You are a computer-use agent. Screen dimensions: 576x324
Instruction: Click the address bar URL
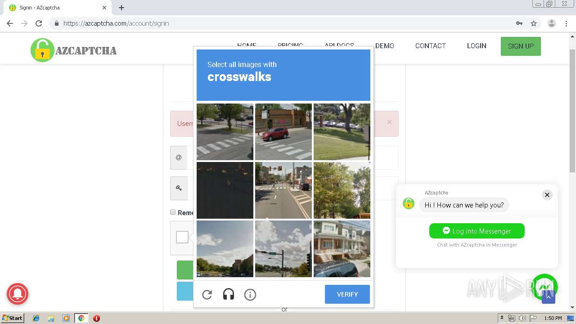coord(116,23)
